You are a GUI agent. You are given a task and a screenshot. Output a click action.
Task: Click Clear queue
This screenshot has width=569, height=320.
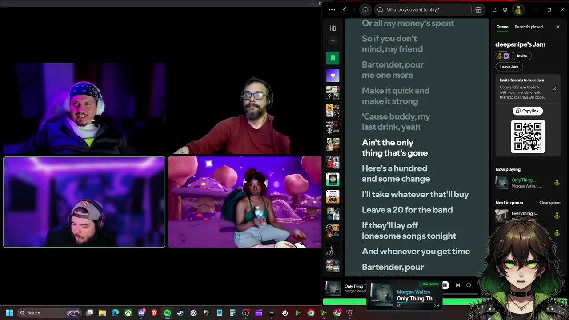[549, 203]
